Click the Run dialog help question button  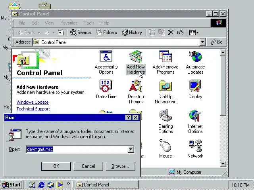[x=128, y=117]
